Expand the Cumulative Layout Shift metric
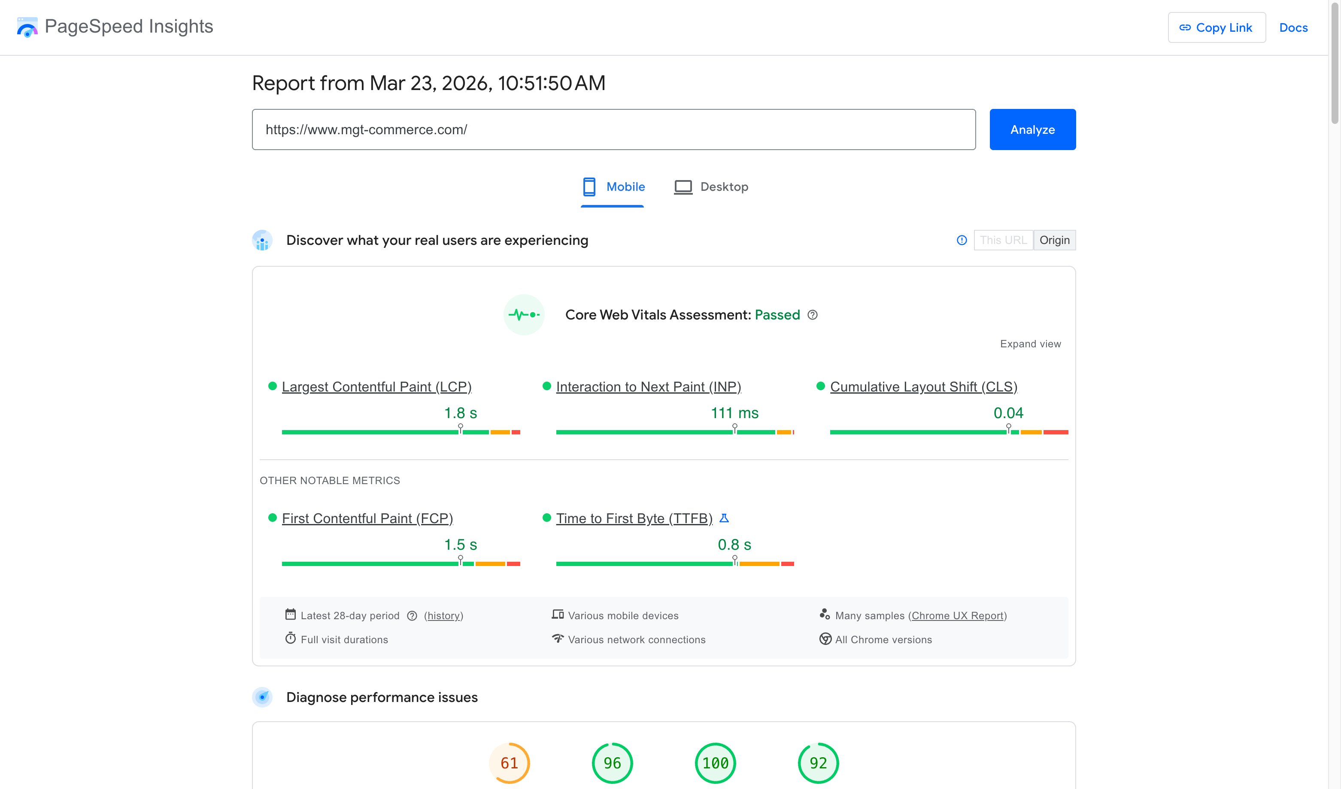1341x789 pixels. coord(924,386)
